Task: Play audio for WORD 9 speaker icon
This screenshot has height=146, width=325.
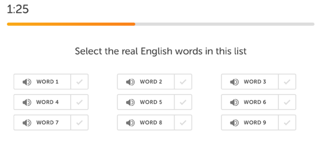Action: (235, 123)
